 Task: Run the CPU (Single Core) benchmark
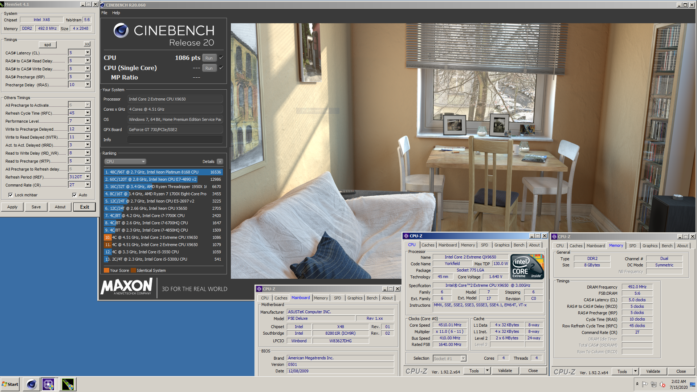click(209, 68)
